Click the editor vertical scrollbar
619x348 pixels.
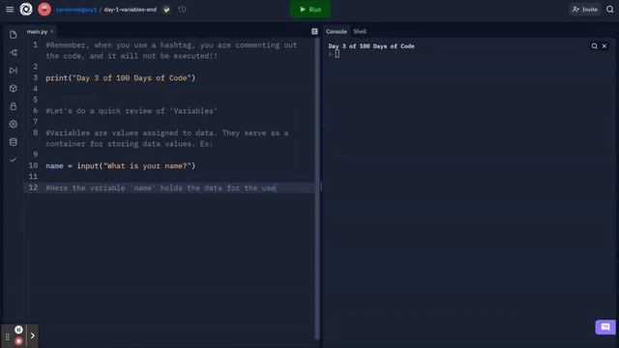317,188
